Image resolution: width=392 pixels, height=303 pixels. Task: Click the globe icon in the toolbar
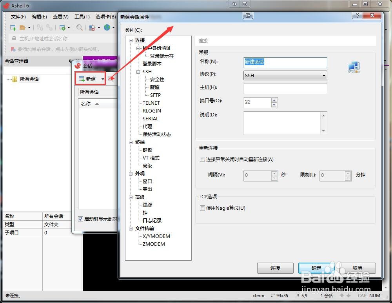pyautogui.click(x=107, y=27)
